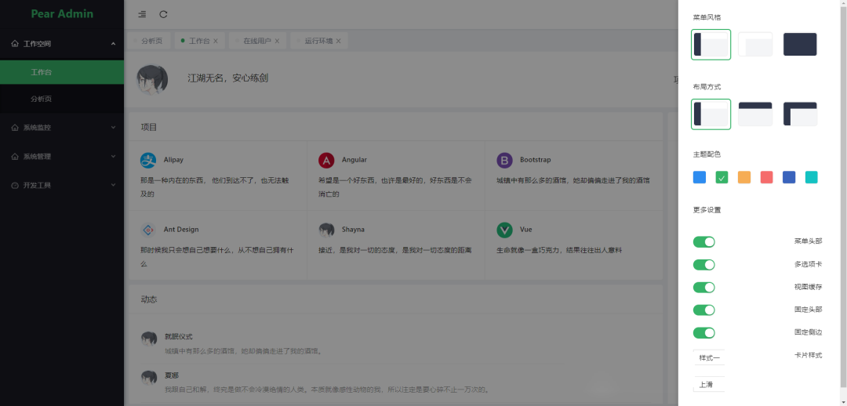Pick the red theme color swatch

766,178
